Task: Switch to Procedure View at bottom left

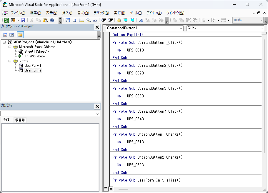Action: (106, 189)
